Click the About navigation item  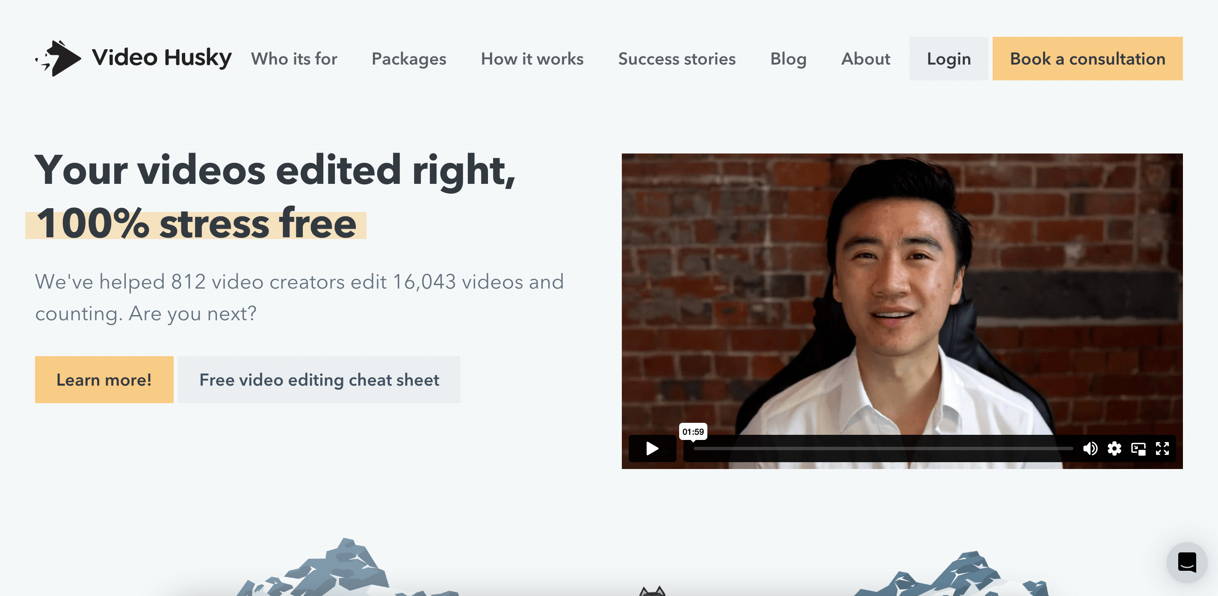click(x=865, y=58)
